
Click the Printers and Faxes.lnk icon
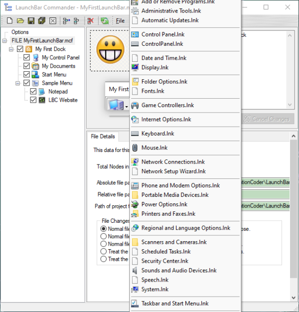click(x=135, y=214)
